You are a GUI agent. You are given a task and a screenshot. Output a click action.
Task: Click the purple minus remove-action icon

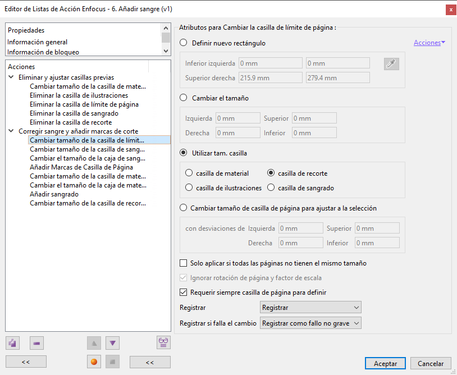point(36,343)
